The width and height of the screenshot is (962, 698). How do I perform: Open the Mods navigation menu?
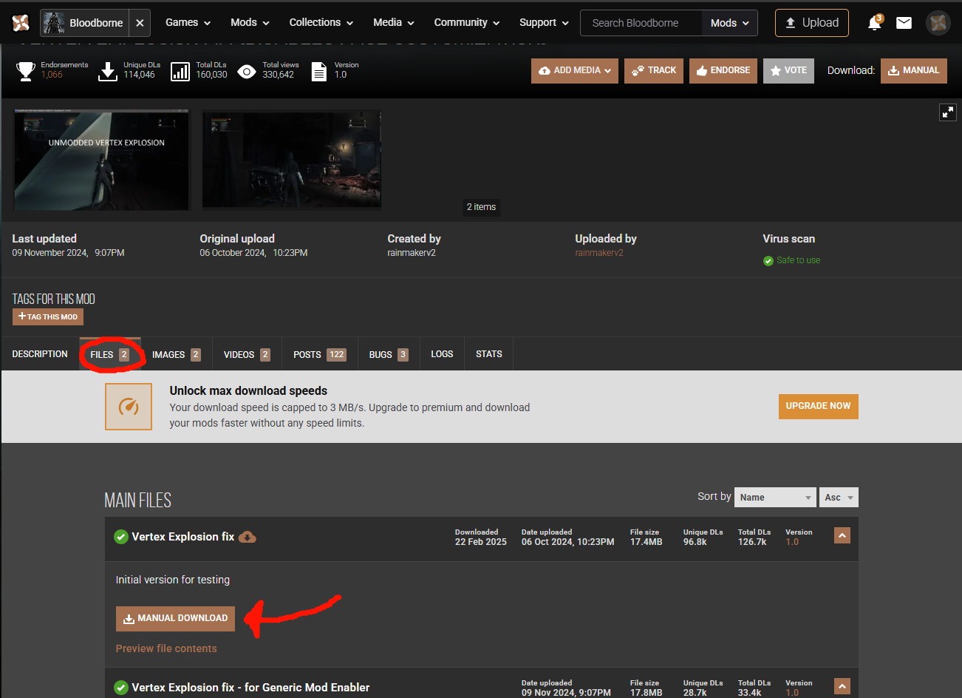[250, 23]
